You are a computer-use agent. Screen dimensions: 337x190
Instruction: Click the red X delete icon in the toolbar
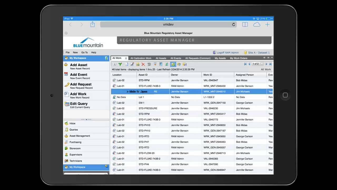coord(143,64)
